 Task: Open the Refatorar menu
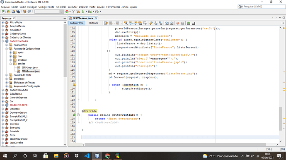(61, 7)
